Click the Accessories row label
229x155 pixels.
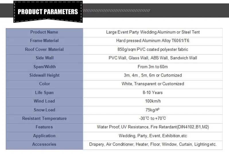44,144
